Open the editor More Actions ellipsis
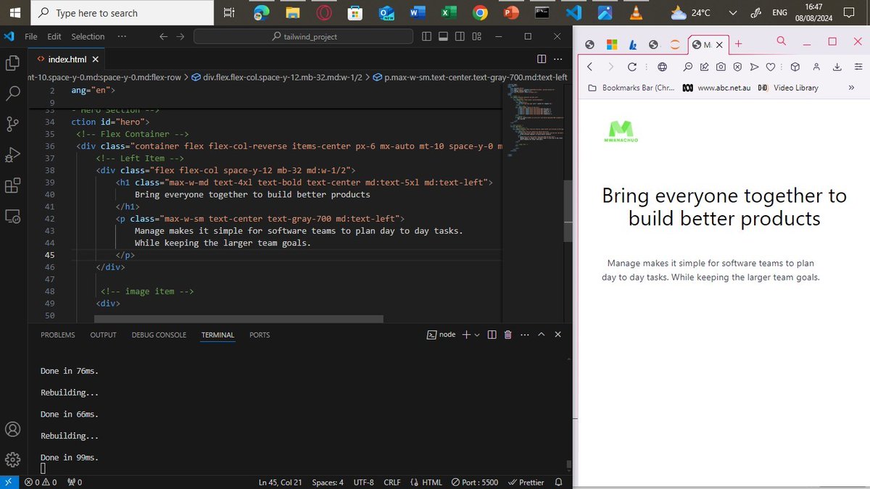870x489 pixels. (x=558, y=59)
